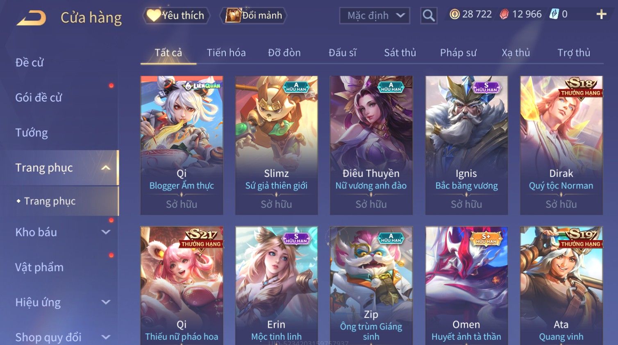Go to Tướng in the sidebar

click(x=32, y=133)
